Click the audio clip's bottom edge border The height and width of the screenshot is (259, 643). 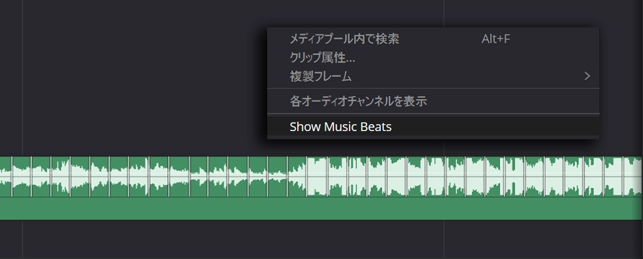click(314, 220)
